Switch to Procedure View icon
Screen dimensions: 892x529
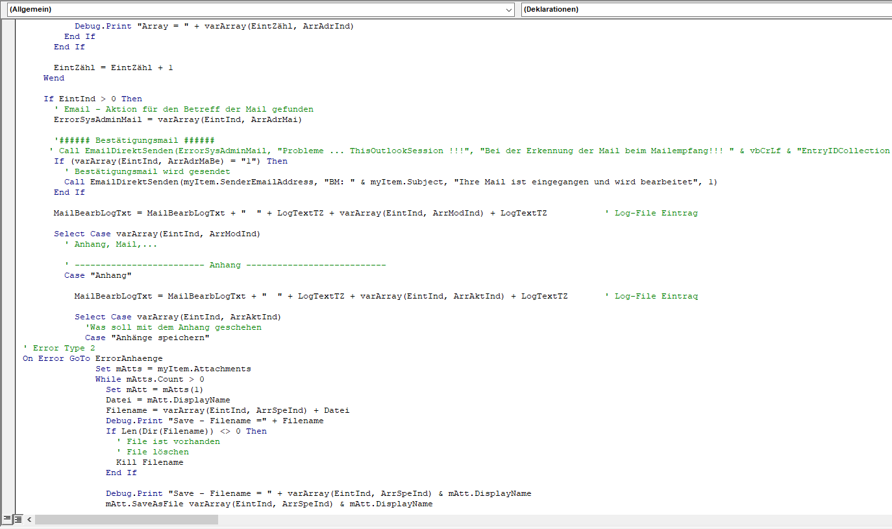tap(6, 519)
